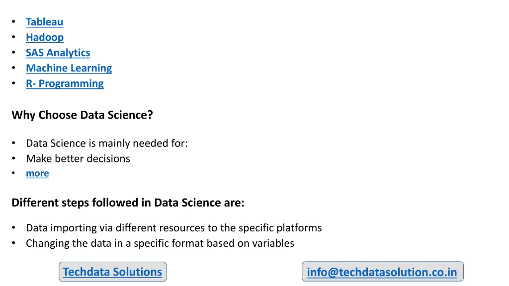Open the Techdata Solutions button link
Image resolution: width=509 pixels, height=286 pixels.
[x=113, y=272]
